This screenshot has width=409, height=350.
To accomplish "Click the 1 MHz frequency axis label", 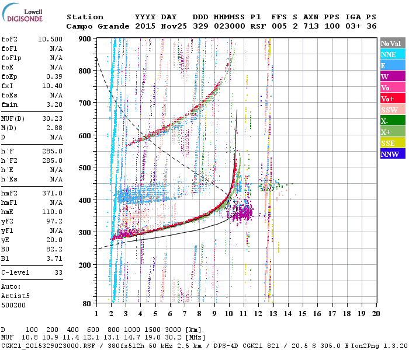I will coord(96,314).
